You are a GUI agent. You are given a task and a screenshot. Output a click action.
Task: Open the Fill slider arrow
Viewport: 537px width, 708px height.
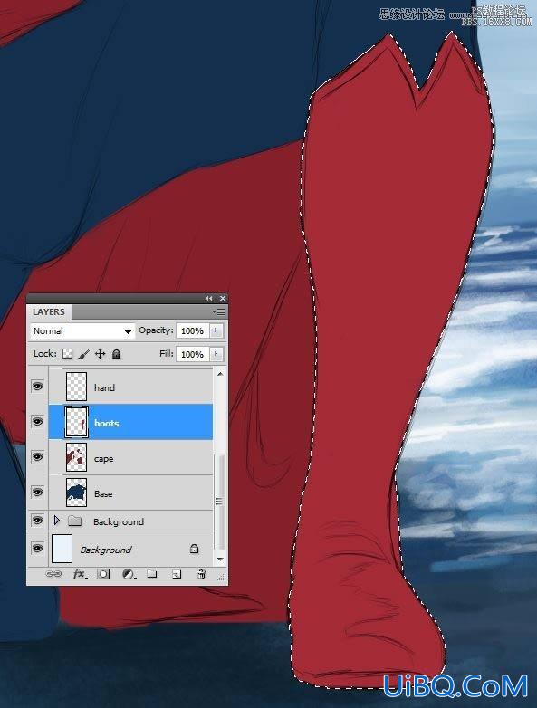point(216,354)
